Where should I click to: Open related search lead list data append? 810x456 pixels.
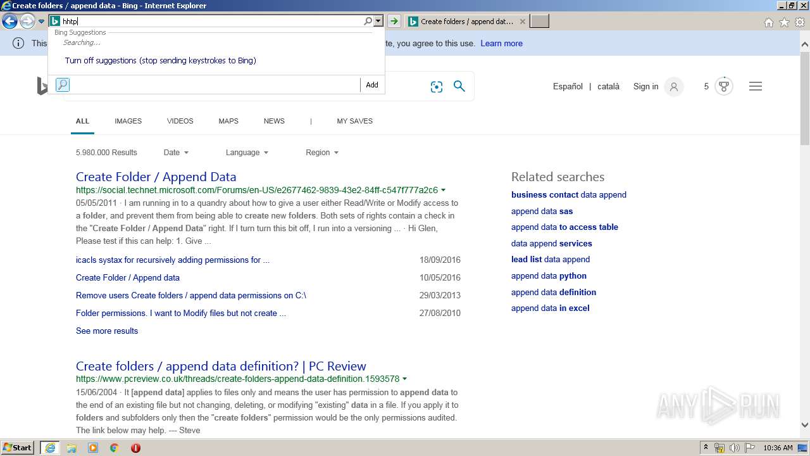point(551,260)
